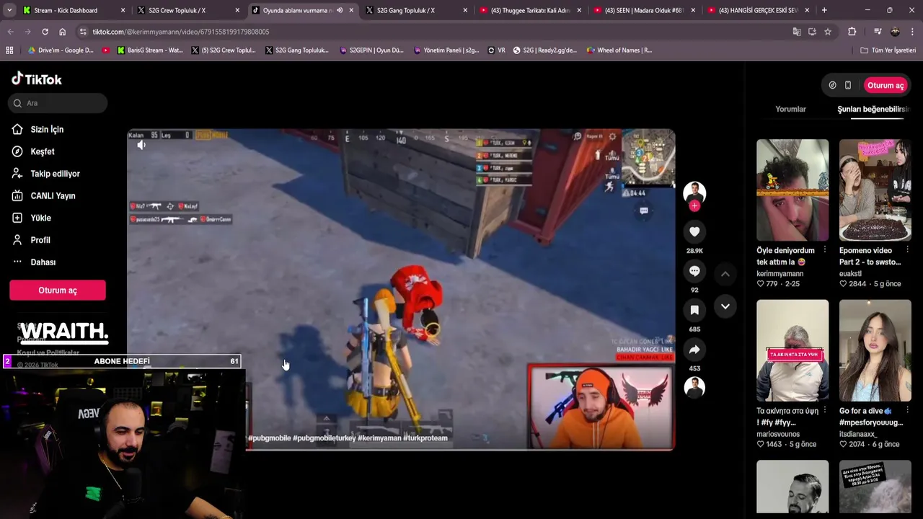This screenshot has height=519, width=923.
Task: Open browser tab search dropdown arrow
Action: 9,10
